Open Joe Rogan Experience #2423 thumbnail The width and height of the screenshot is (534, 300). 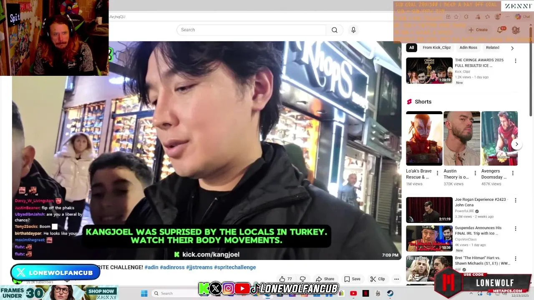pos(429,210)
